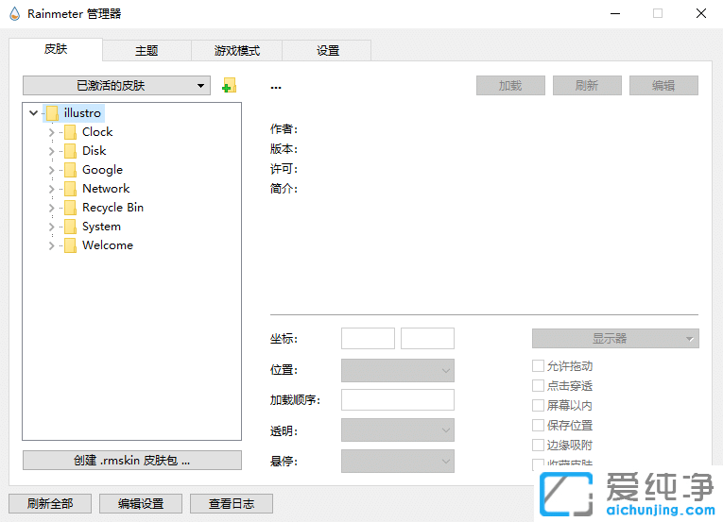Toggle the 点击穿透 checkbox

tap(538, 386)
